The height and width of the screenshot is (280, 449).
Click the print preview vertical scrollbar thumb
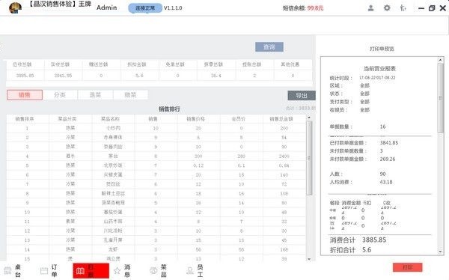[x=441, y=98]
